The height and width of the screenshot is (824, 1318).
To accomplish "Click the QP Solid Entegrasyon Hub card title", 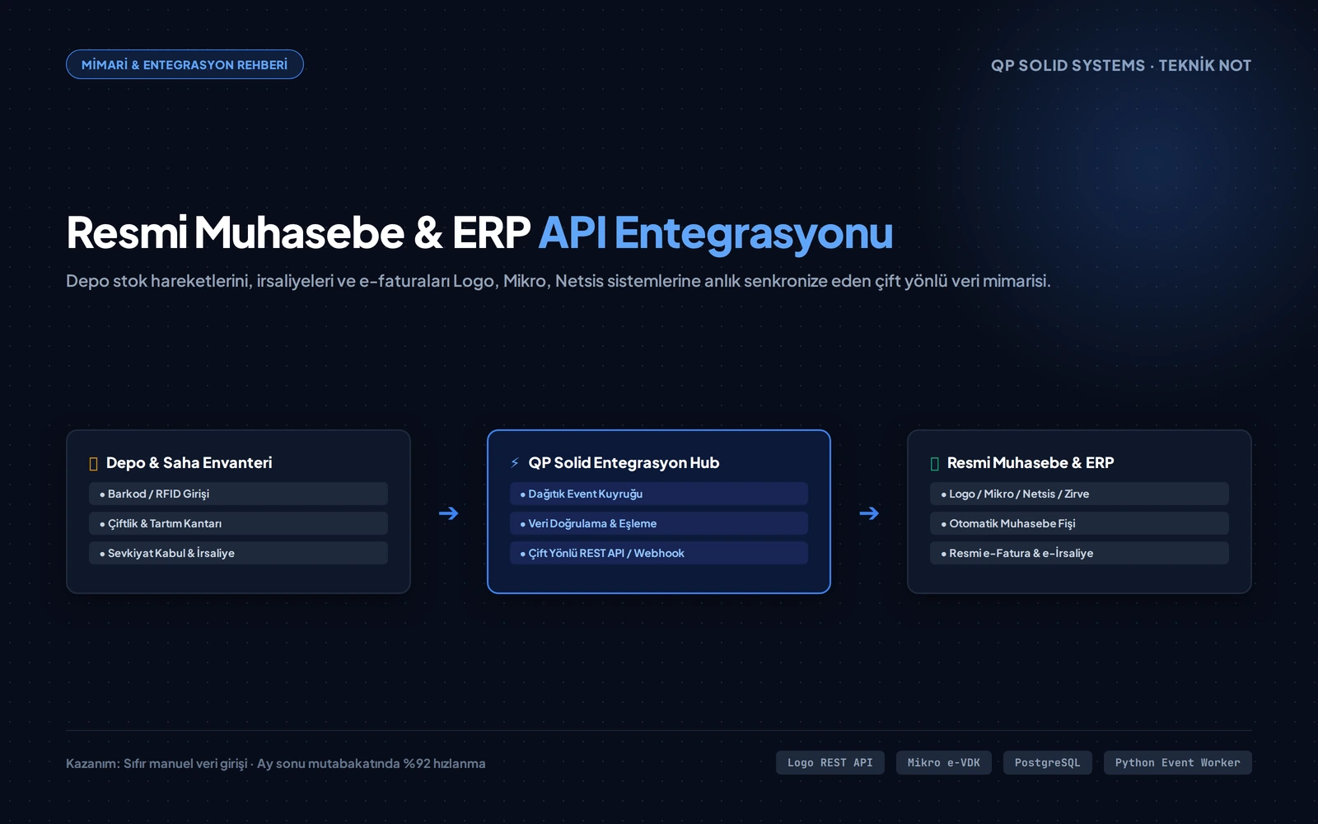I will (x=624, y=463).
